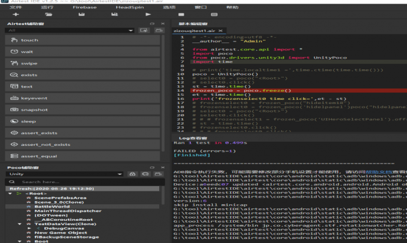
Task: Click the Poco lock inspect icon
Action: coord(132,174)
